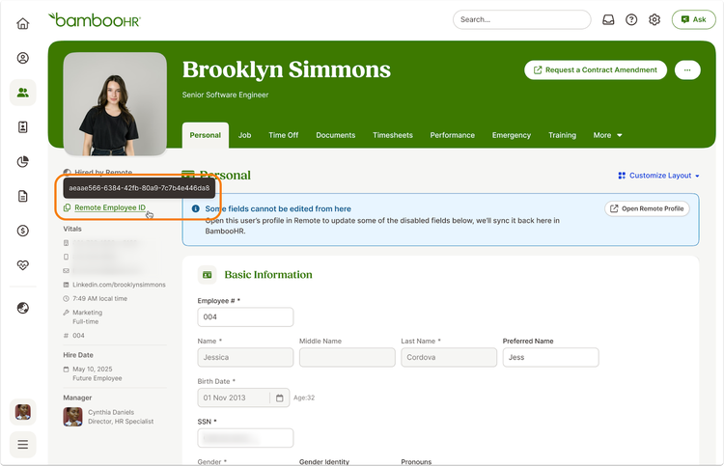The width and height of the screenshot is (724, 466).
Task: Open the Files document icon in sidebar
Action: pos(22,196)
